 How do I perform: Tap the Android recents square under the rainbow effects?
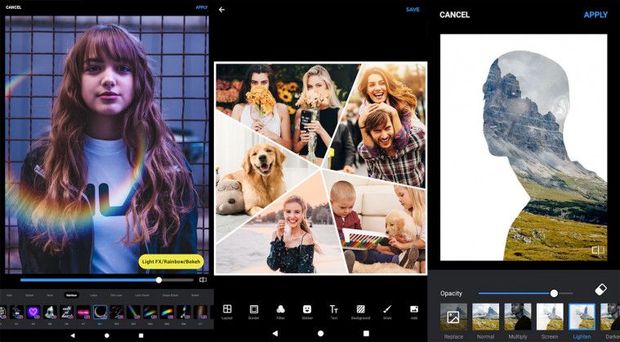(141, 335)
